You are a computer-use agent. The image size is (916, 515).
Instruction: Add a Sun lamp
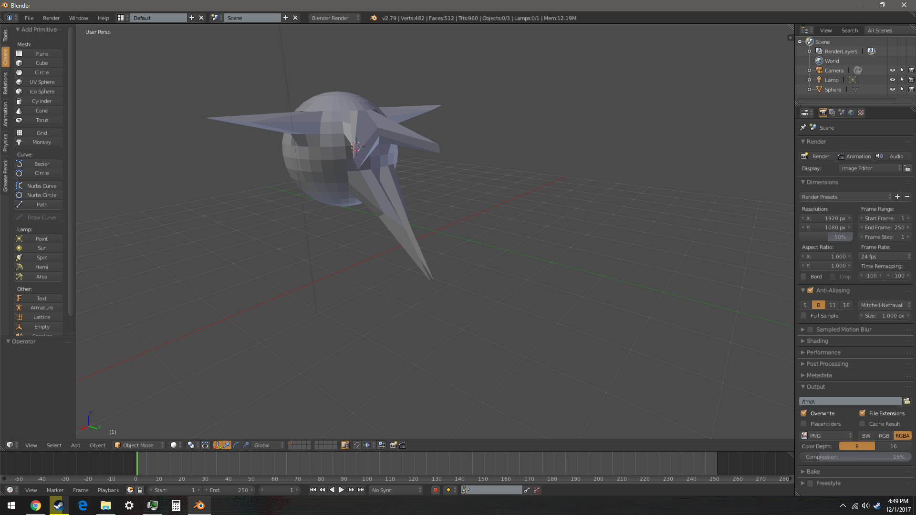[39, 248]
